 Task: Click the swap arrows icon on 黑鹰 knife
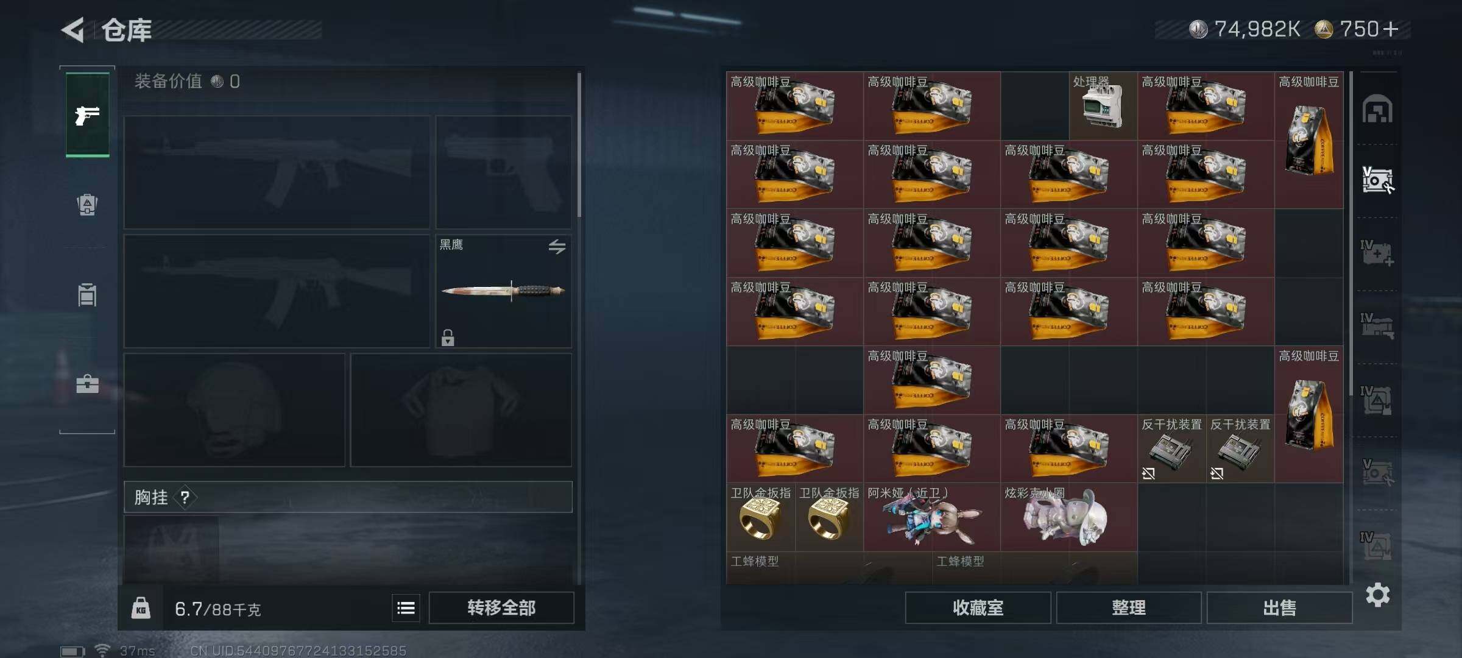[x=557, y=247]
